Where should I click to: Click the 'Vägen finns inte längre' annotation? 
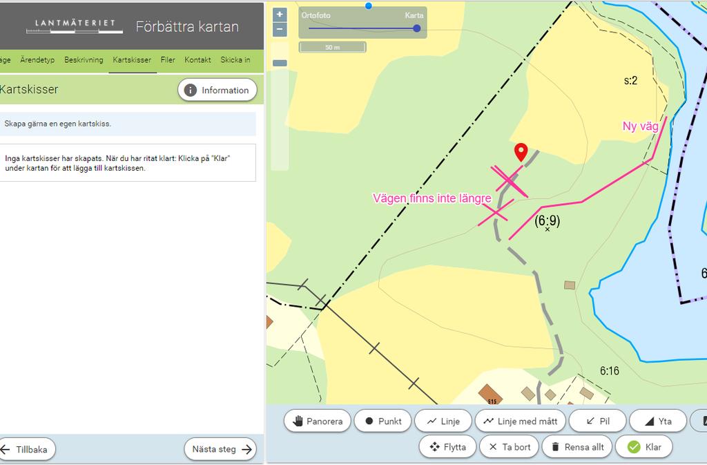[x=432, y=198]
